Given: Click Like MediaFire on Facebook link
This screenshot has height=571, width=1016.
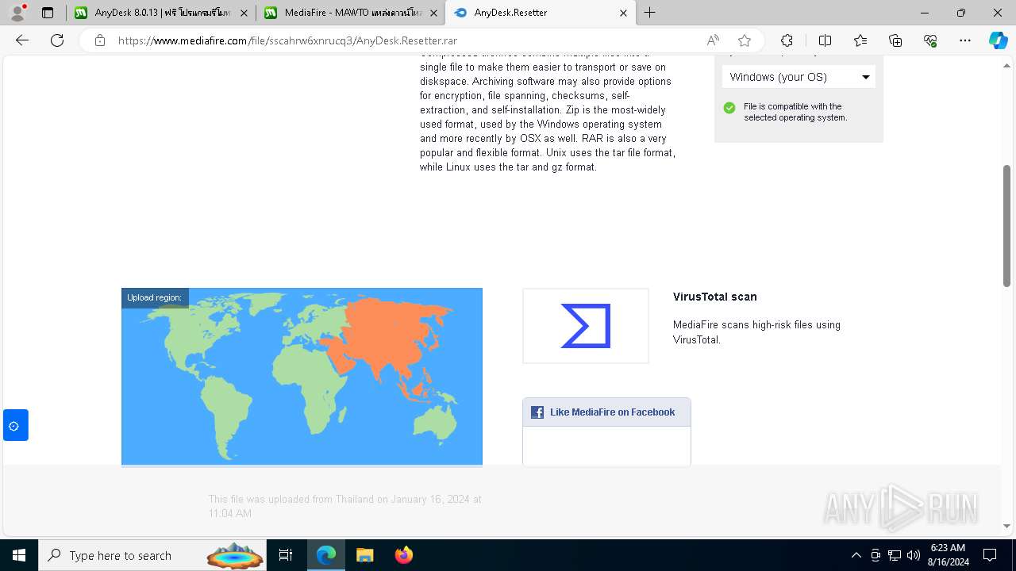Looking at the screenshot, I should [612, 412].
